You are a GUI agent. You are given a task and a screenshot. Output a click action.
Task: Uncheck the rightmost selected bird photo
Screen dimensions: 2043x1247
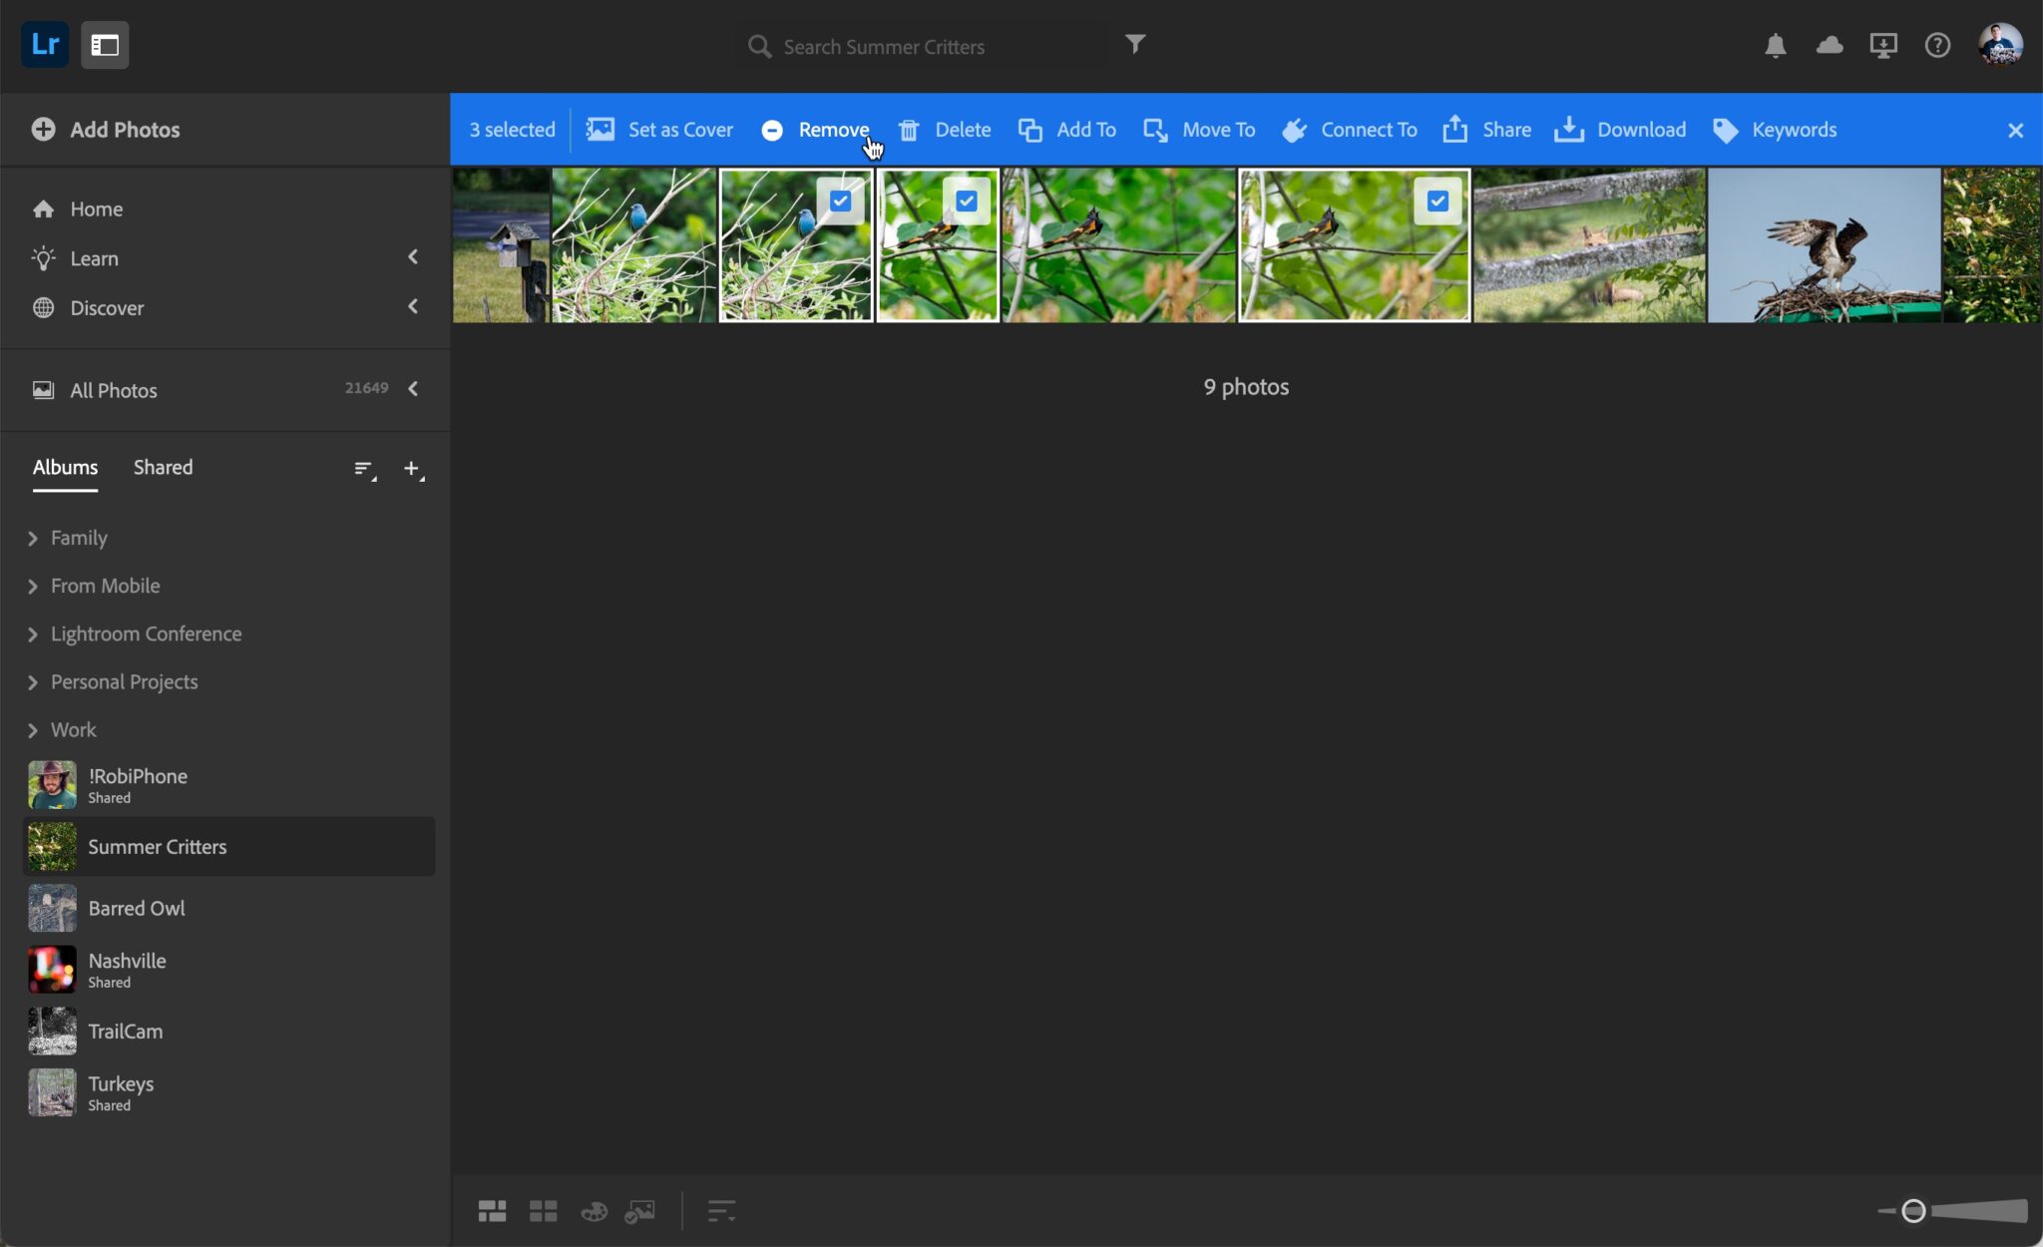[1436, 201]
